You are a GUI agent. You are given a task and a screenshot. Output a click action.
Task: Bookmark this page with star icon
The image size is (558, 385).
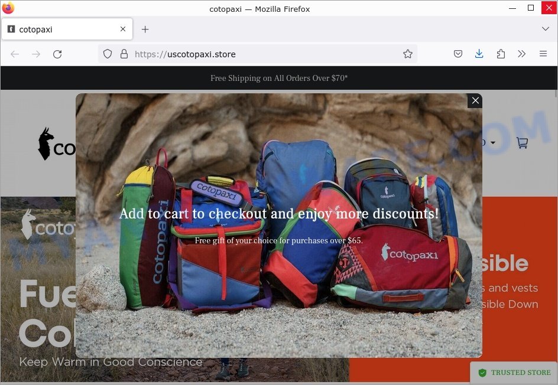click(407, 54)
